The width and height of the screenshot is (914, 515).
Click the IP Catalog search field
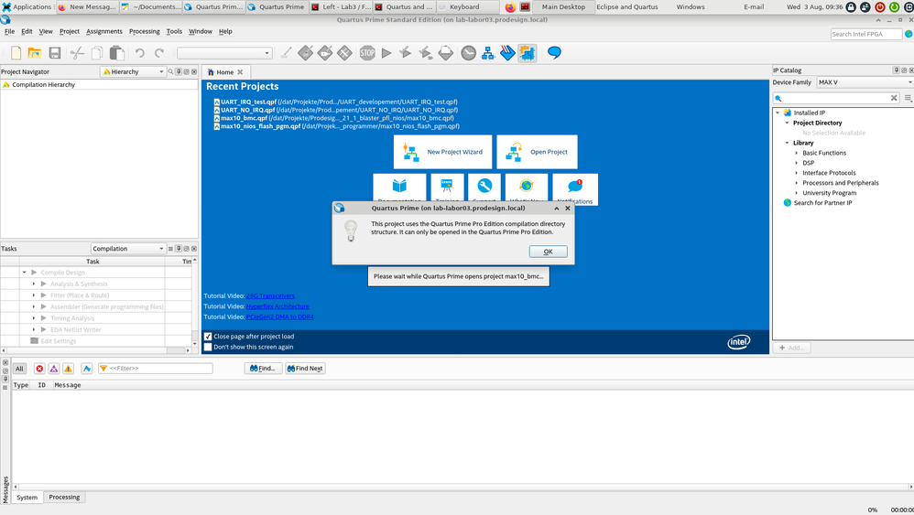[x=834, y=99]
